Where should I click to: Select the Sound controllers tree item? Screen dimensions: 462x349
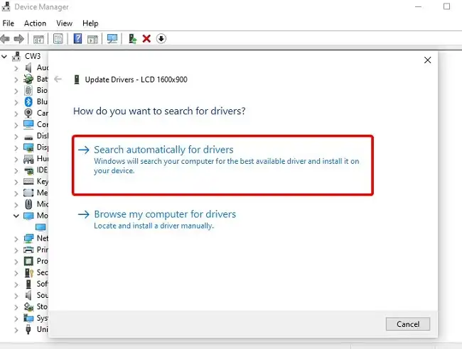pos(43,295)
